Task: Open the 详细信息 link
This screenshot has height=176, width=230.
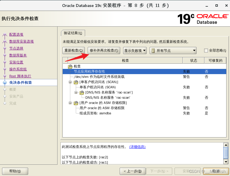Action: (137, 147)
